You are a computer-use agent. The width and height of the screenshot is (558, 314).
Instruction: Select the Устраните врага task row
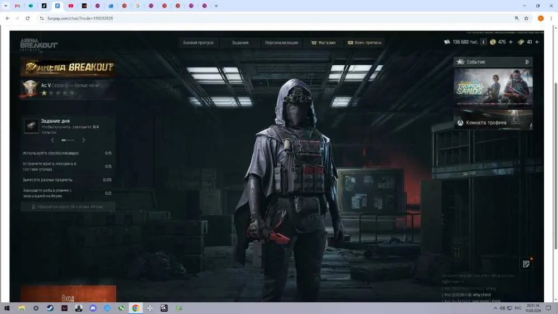[68, 166]
